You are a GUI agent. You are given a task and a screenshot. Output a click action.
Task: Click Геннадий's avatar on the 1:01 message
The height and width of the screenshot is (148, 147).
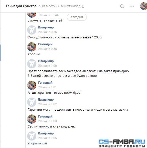click(32, 85)
